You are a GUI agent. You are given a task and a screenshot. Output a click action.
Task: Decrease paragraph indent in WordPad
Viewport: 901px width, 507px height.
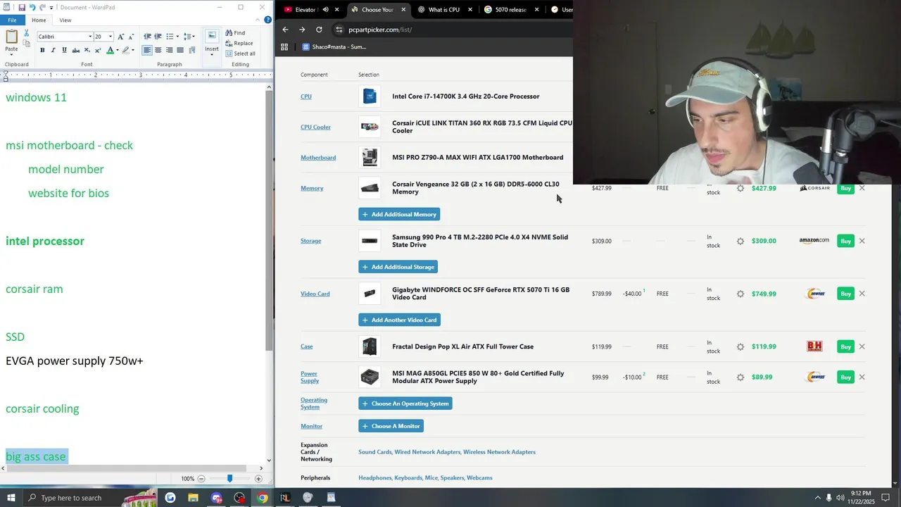(x=147, y=37)
